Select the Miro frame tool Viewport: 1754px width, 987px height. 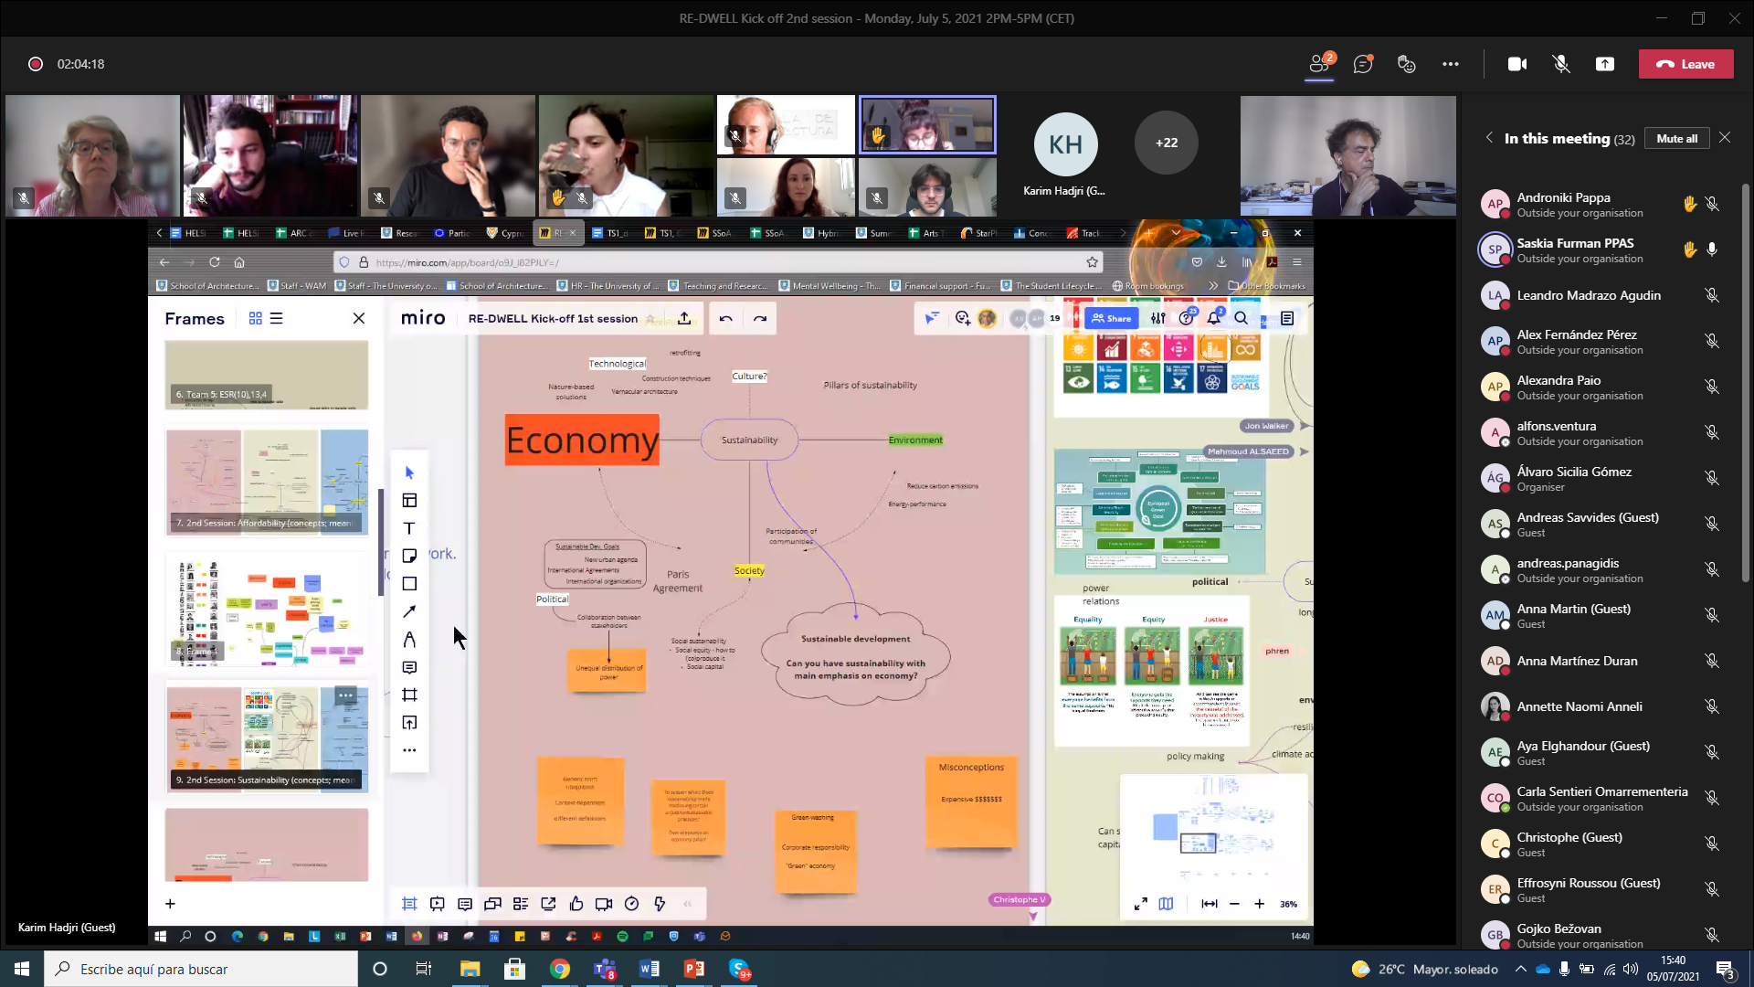(409, 695)
